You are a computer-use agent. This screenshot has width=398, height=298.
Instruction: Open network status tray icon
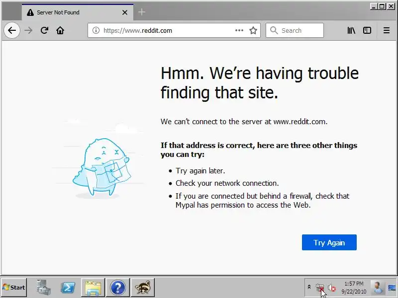320,288
